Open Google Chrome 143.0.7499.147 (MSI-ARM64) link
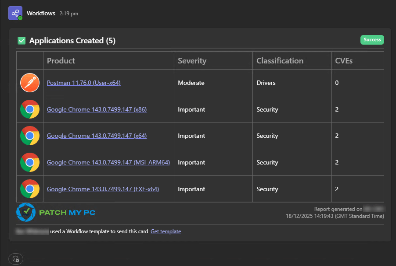 (x=108, y=162)
